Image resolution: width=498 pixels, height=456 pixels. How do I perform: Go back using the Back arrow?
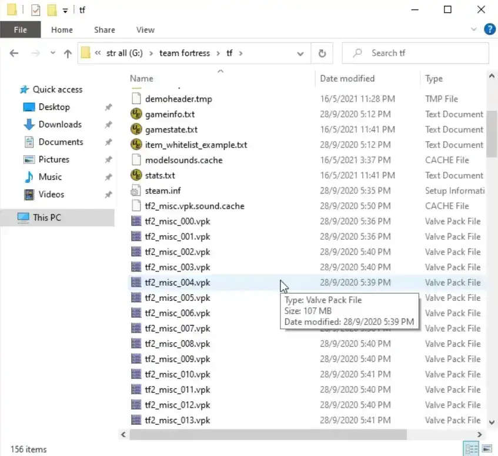click(x=14, y=53)
